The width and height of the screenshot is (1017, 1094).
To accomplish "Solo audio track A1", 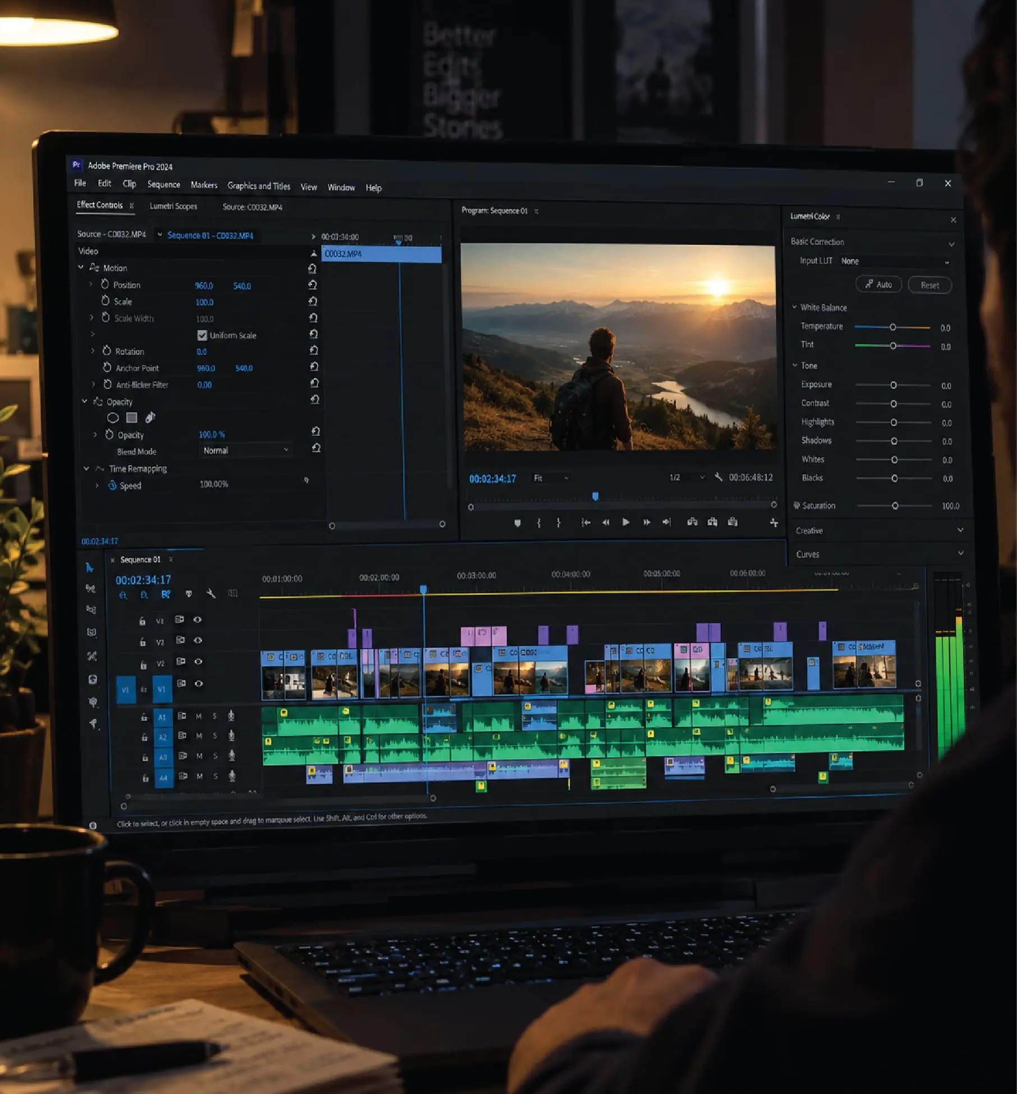I will 214,716.
